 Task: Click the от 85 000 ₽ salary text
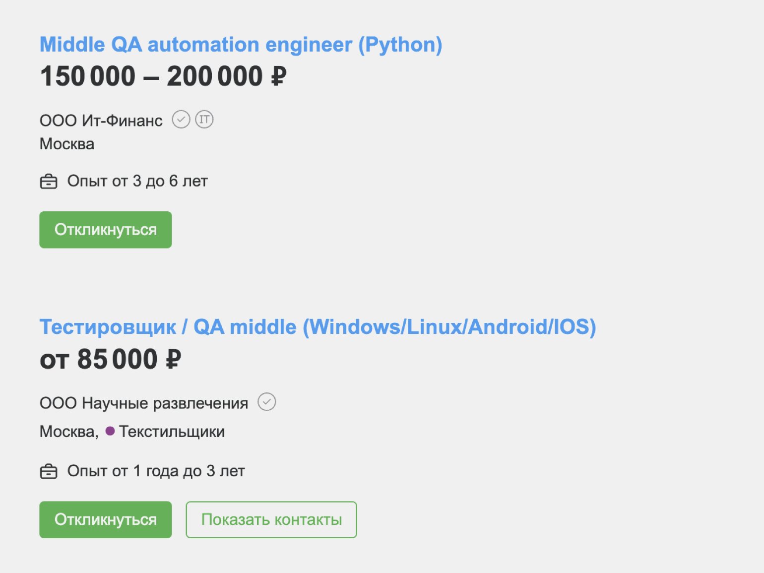coord(111,359)
